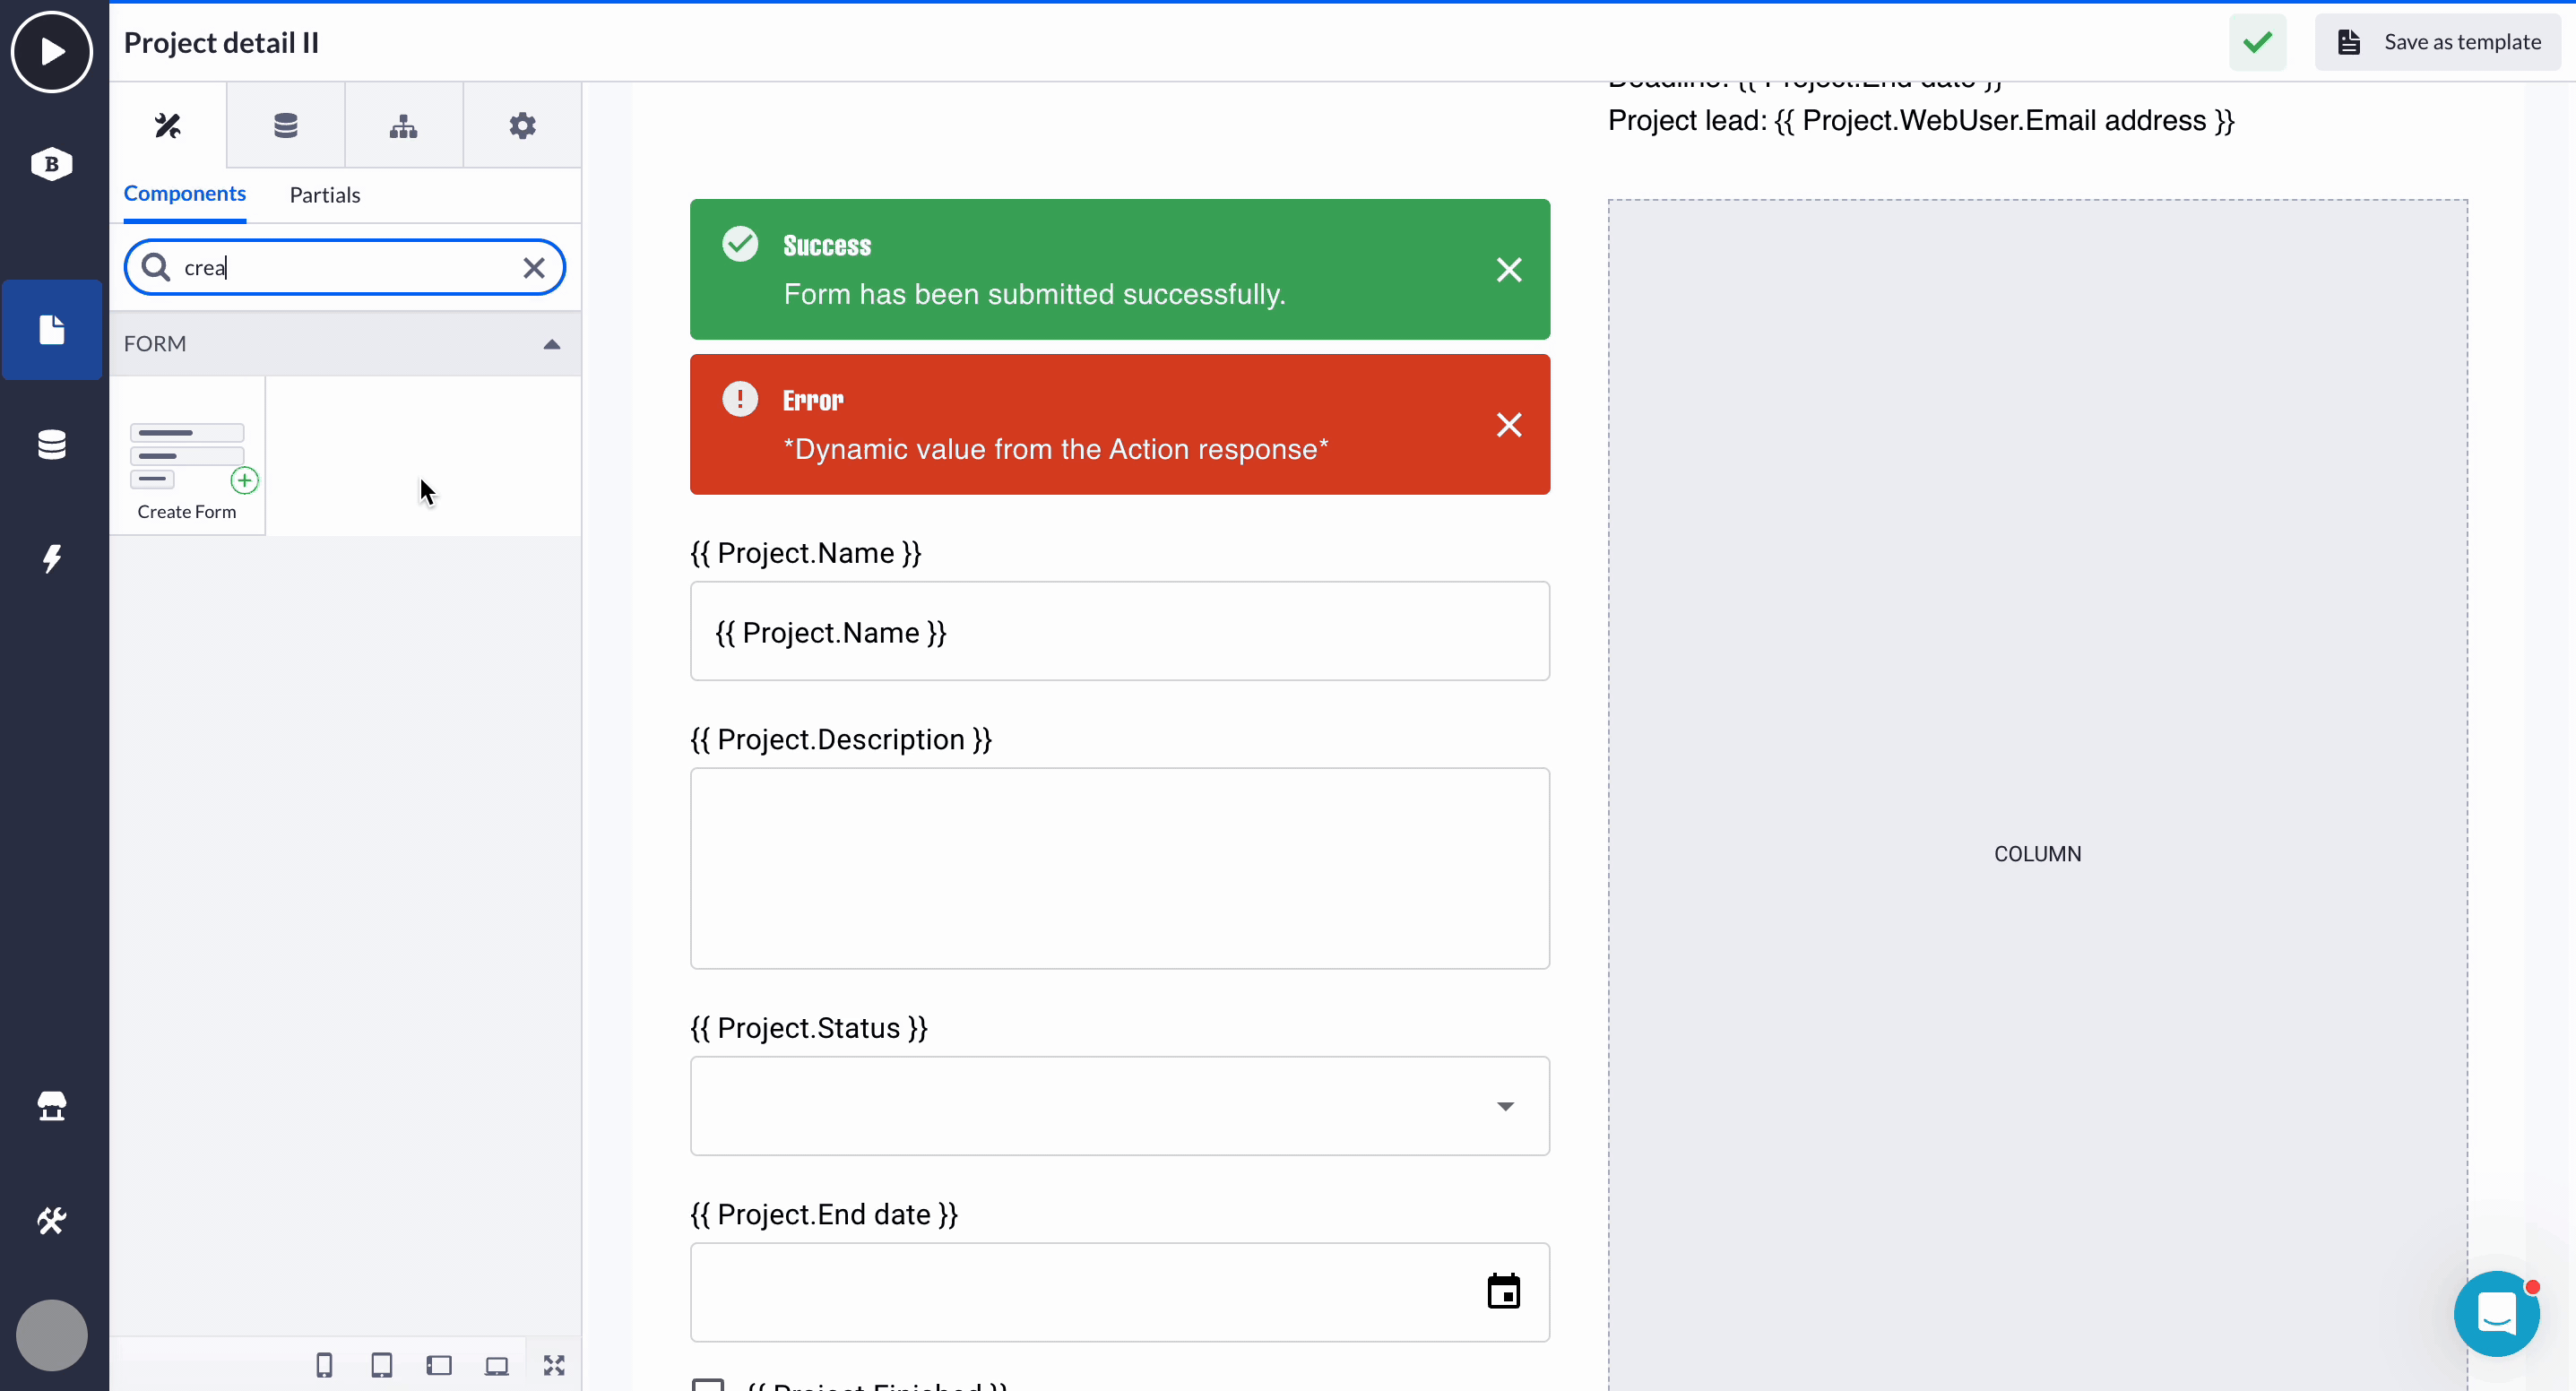
Task: Switch to the Partials tab
Action: [325, 195]
